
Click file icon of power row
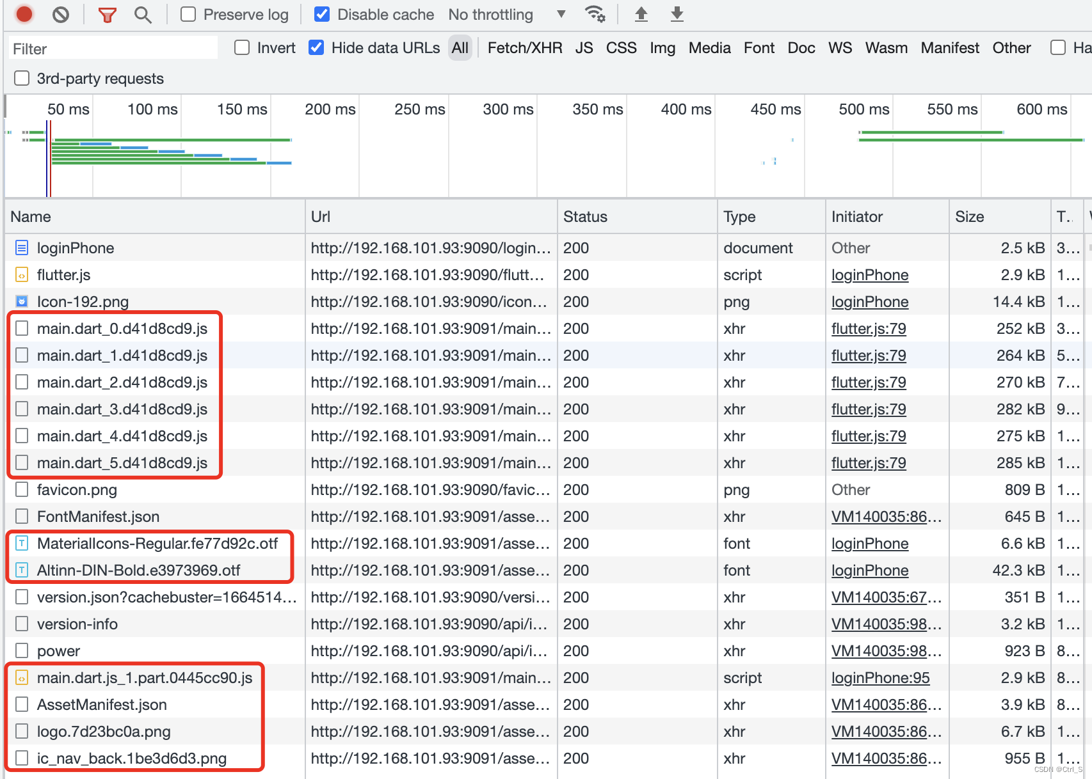22,650
